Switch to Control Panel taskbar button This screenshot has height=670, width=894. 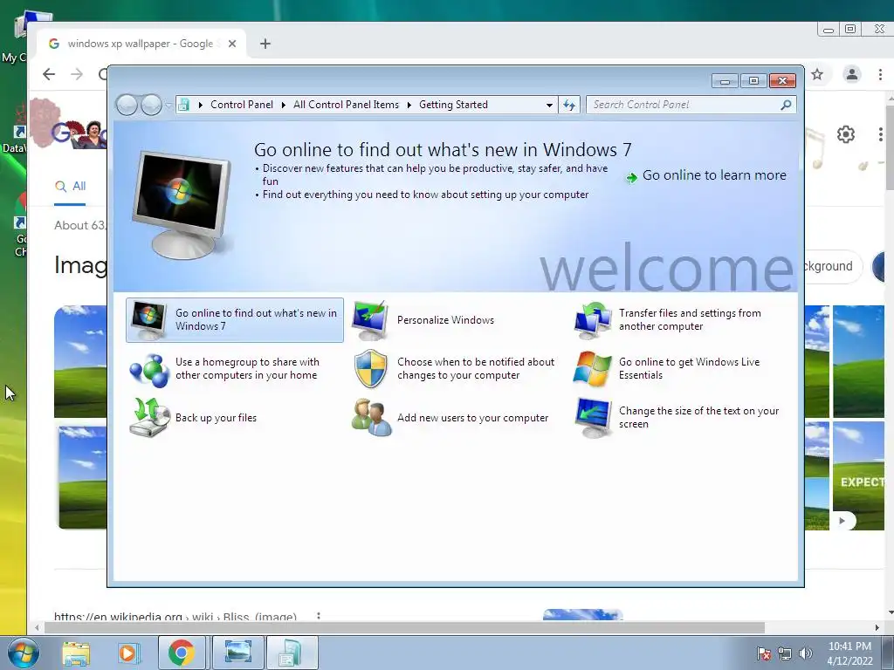pyautogui.click(x=292, y=653)
